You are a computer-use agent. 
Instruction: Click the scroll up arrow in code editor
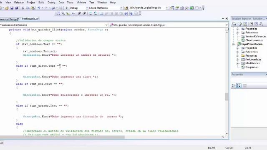click(227, 32)
